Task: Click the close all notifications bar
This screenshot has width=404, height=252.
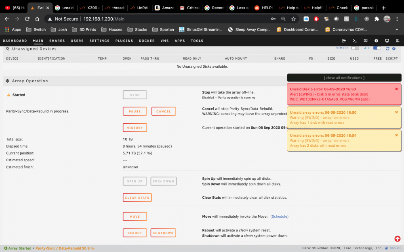Action: [344, 78]
